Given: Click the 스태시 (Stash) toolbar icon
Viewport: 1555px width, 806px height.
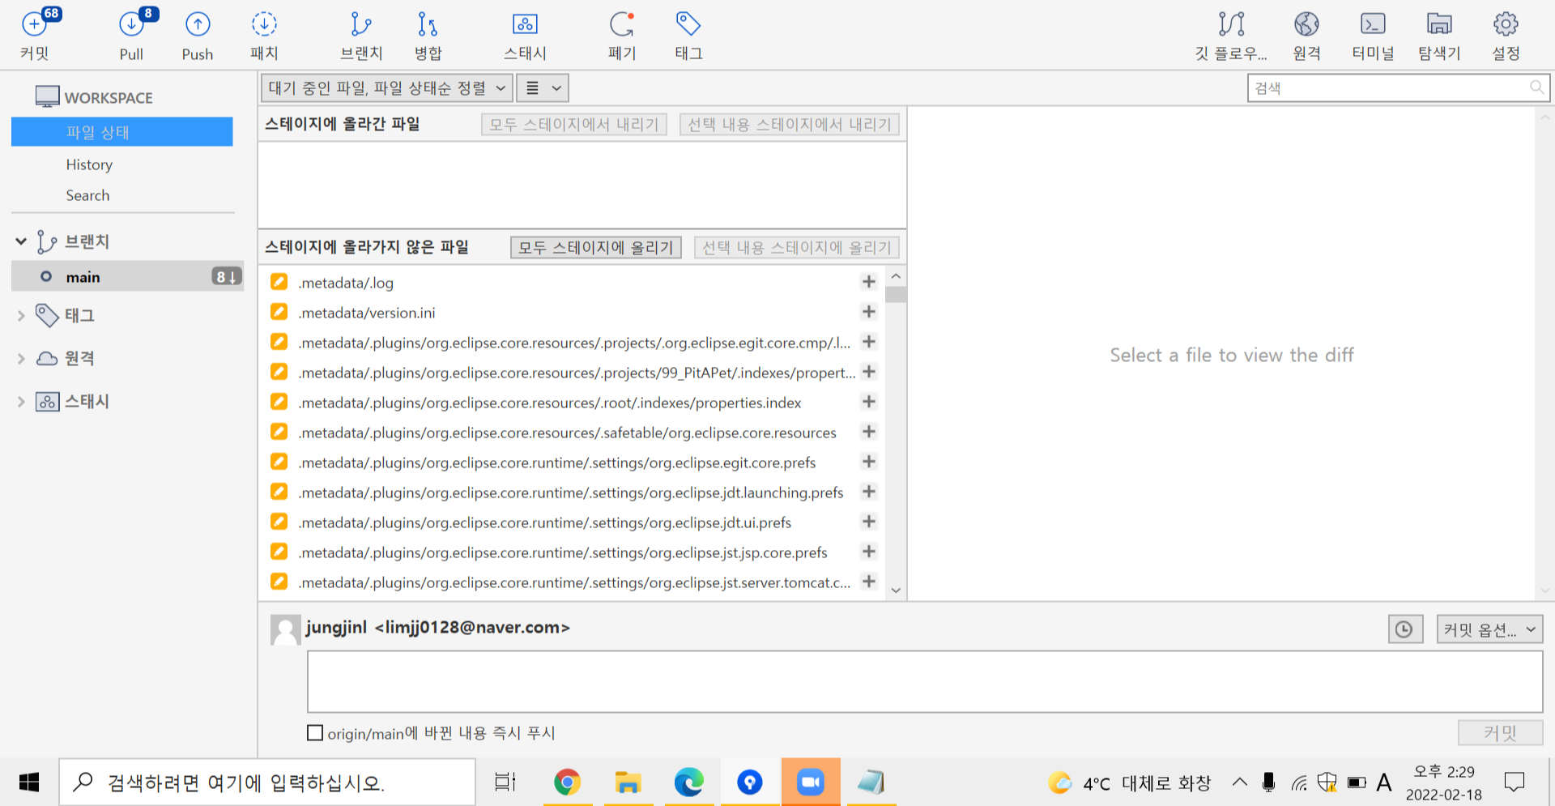Looking at the screenshot, I should point(525,34).
